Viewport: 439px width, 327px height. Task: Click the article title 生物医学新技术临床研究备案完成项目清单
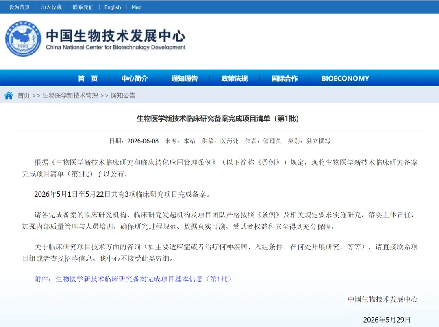pos(218,119)
